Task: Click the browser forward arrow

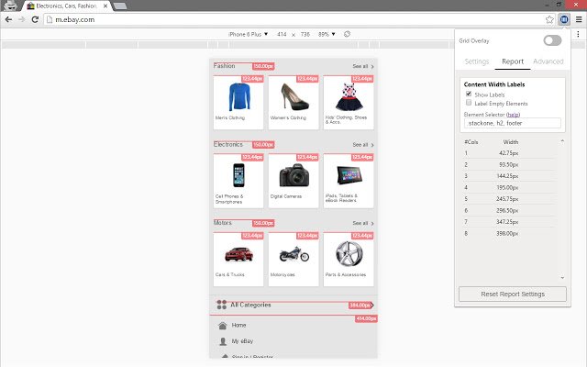Action: (x=22, y=19)
